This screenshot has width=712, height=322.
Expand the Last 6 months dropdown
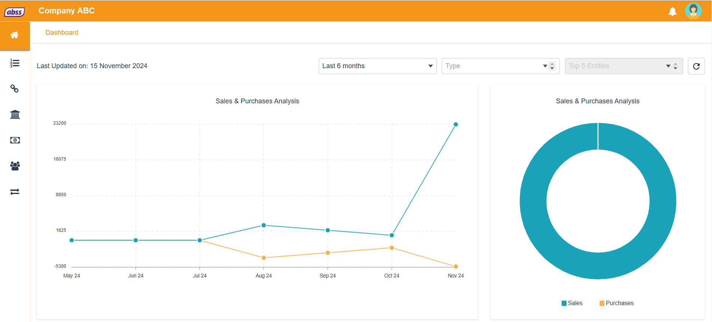pyautogui.click(x=377, y=66)
